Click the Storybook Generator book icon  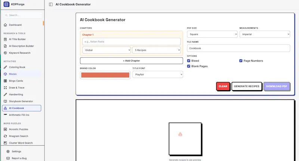5,101
